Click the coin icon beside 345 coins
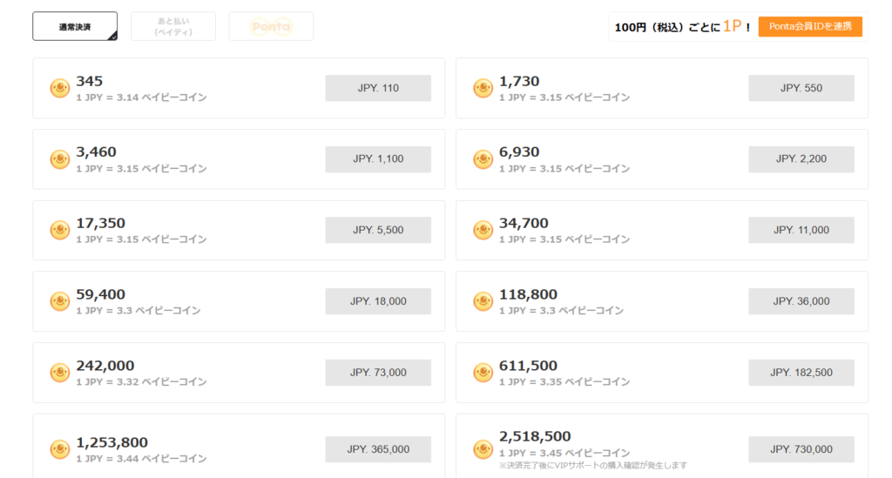The image size is (892, 478). tap(59, 88)
